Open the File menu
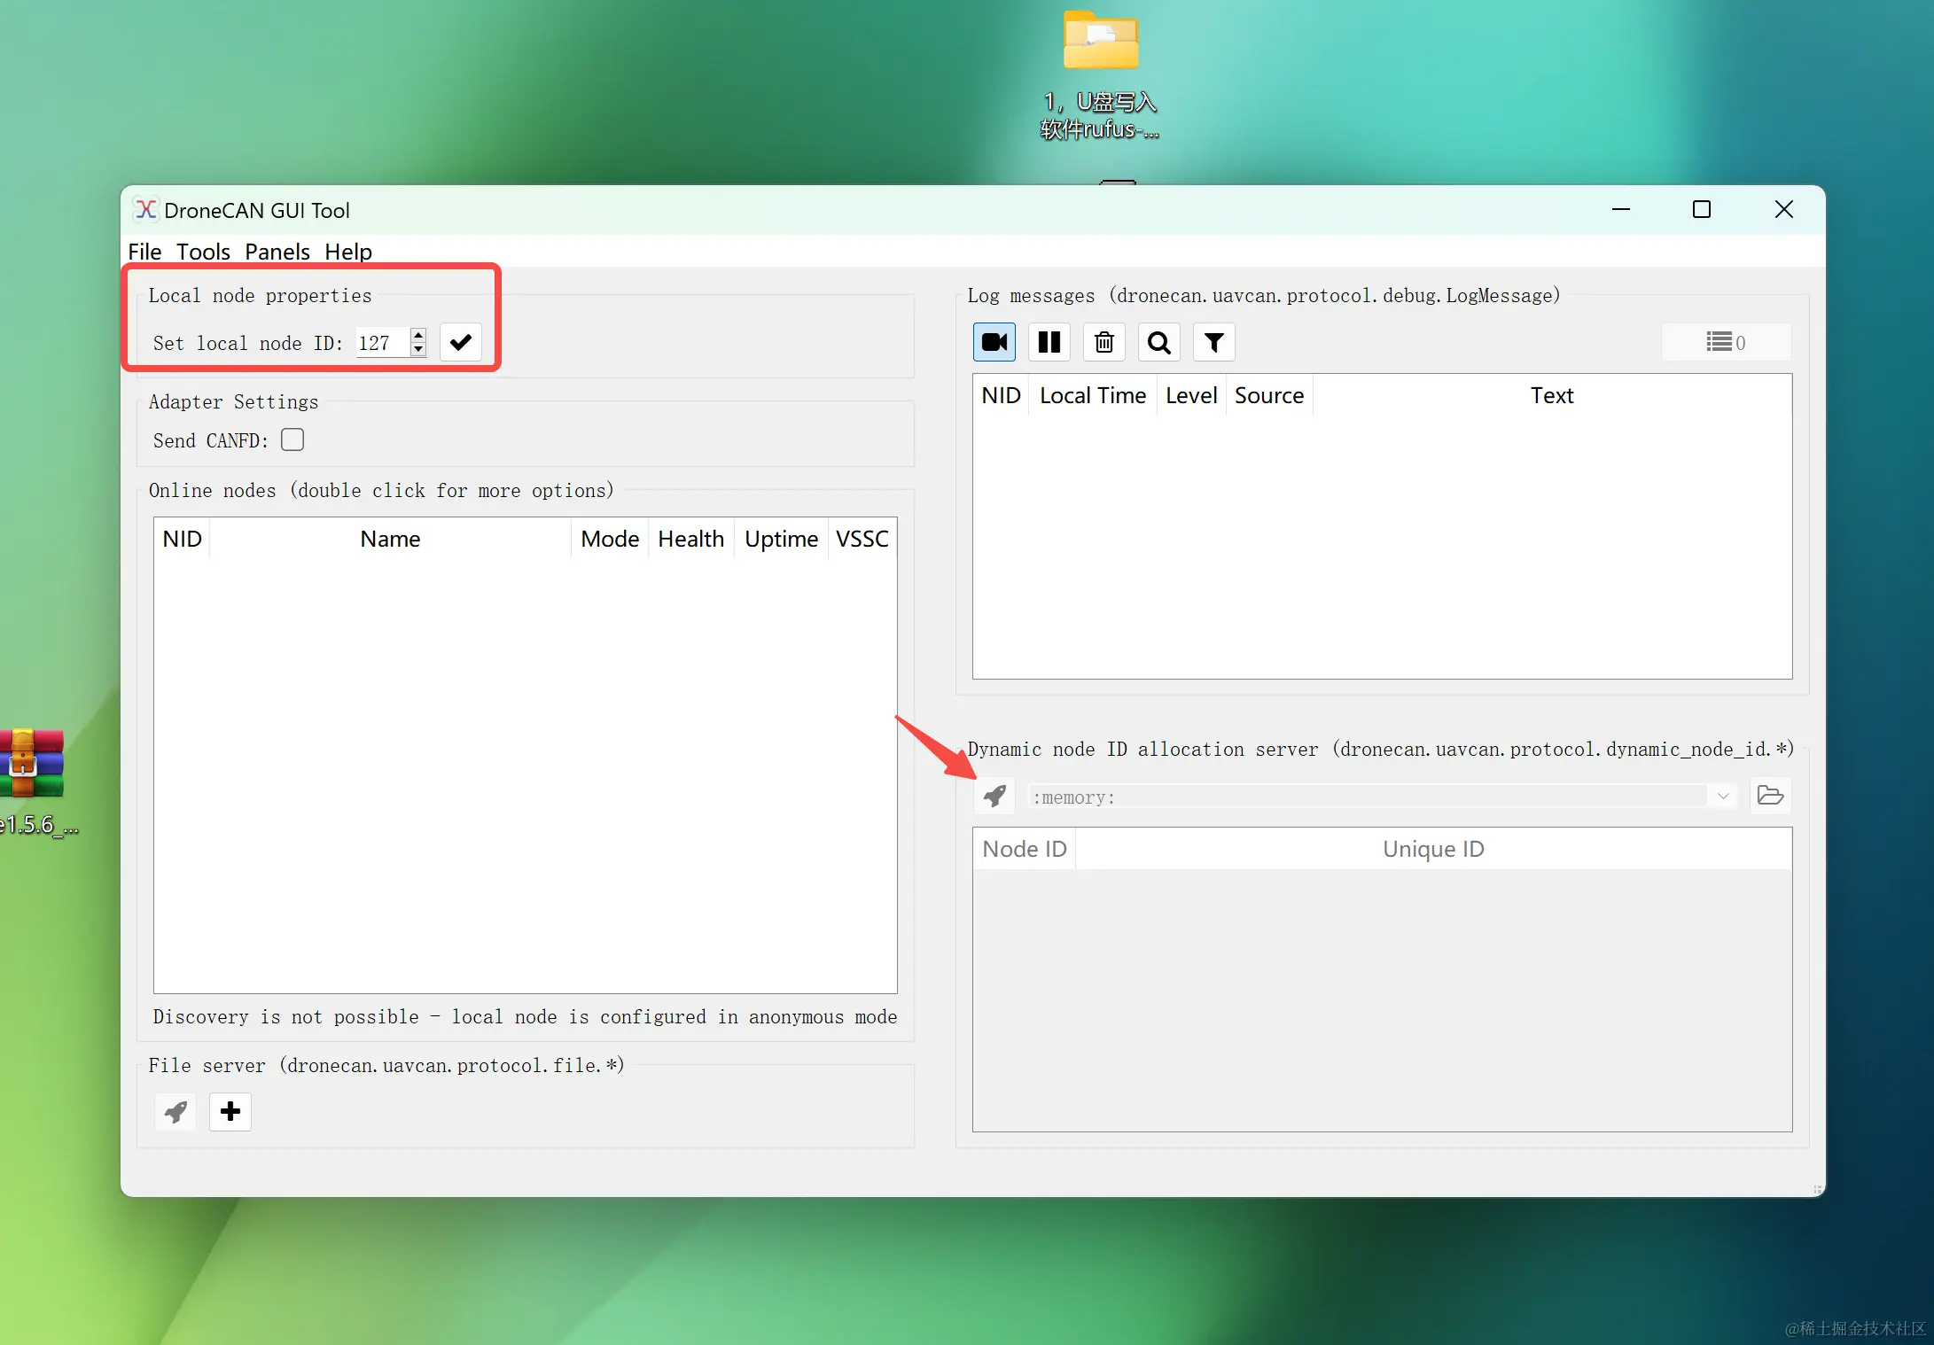1934x1345 pixels. pyautogui.click(x=144, y=252)
